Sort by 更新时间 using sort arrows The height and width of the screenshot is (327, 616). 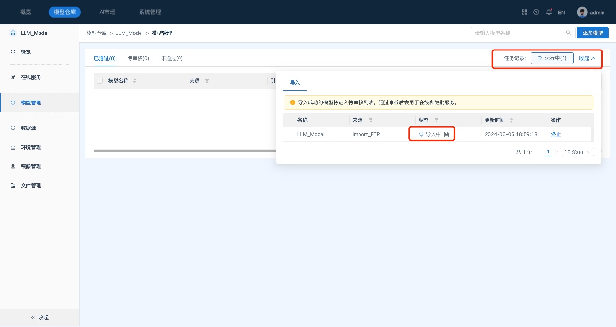coord(511,120)
